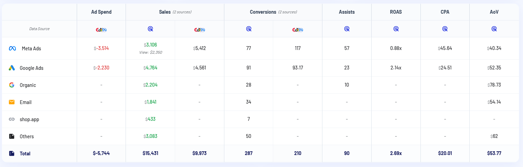This screenshot has height=167, width=523.
Task: Click the shop.app link icon
Action: tap(12, 119)
